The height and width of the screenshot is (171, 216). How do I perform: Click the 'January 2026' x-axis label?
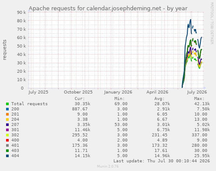(118, 92)
